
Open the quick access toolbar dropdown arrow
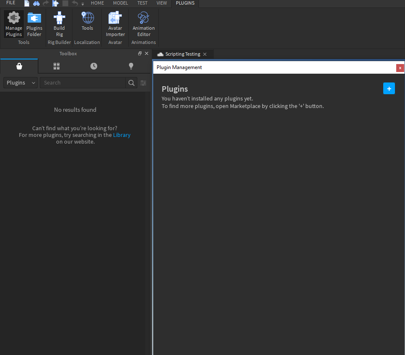tap(83, 4)
